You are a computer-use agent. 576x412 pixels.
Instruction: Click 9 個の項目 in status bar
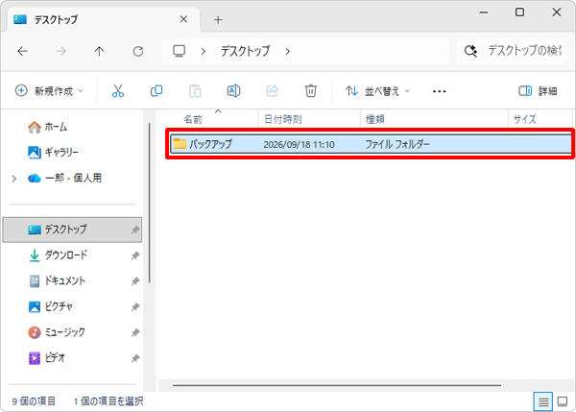34,401
